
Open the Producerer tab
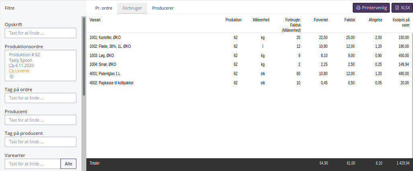pos(163,8)
